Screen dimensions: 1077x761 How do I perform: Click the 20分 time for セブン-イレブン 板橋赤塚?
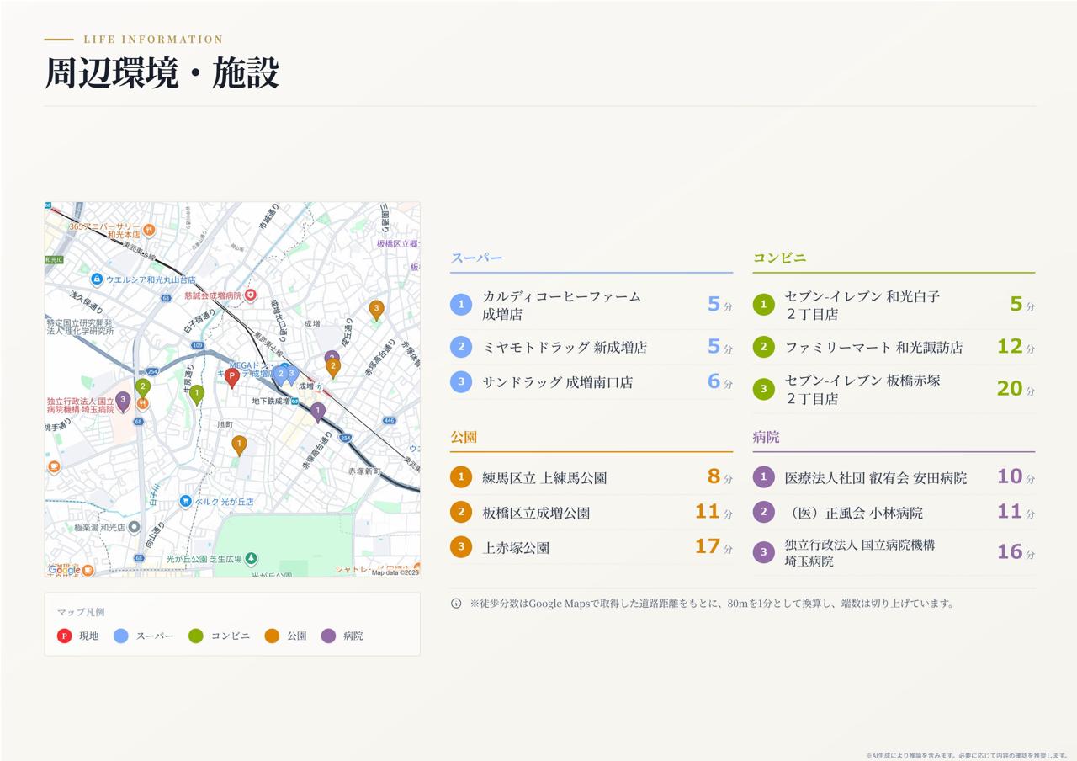coord(1016,389)
